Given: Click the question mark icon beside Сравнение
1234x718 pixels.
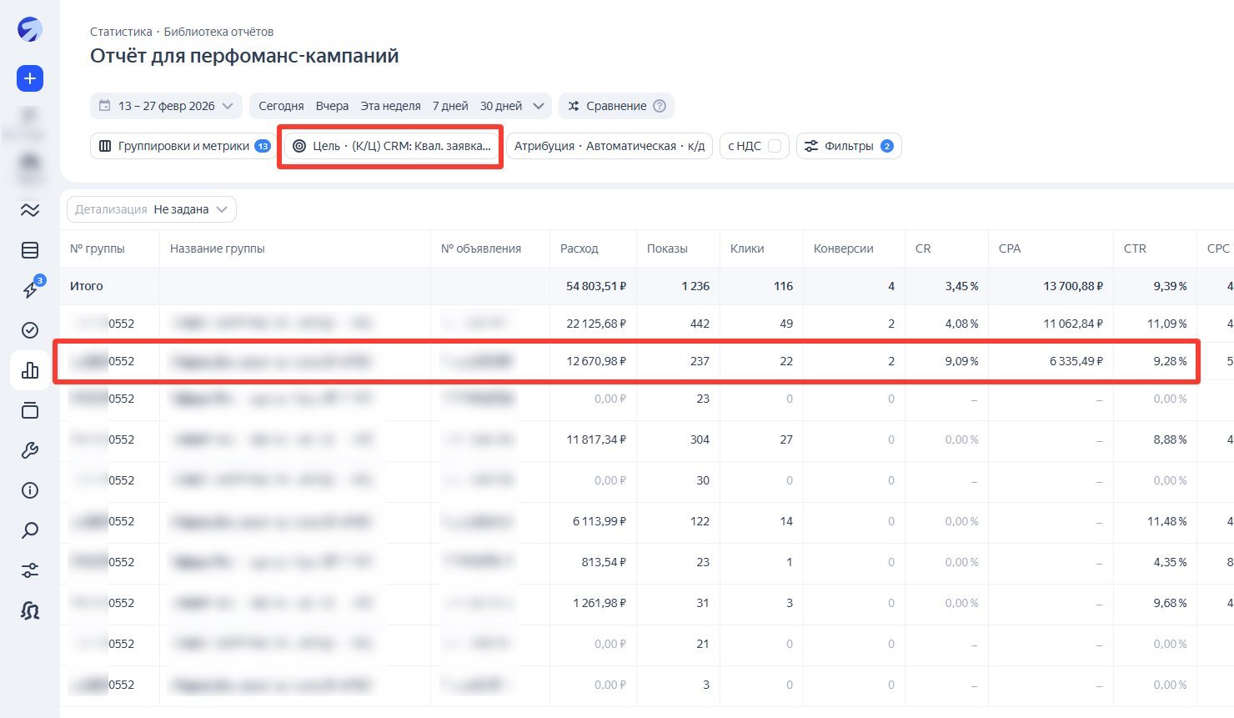Looking at the screenshot, I should coord(660,106).
